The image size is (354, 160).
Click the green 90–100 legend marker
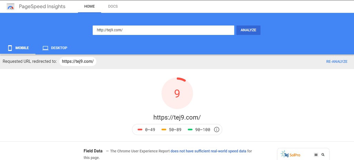(x=190, y=130)
